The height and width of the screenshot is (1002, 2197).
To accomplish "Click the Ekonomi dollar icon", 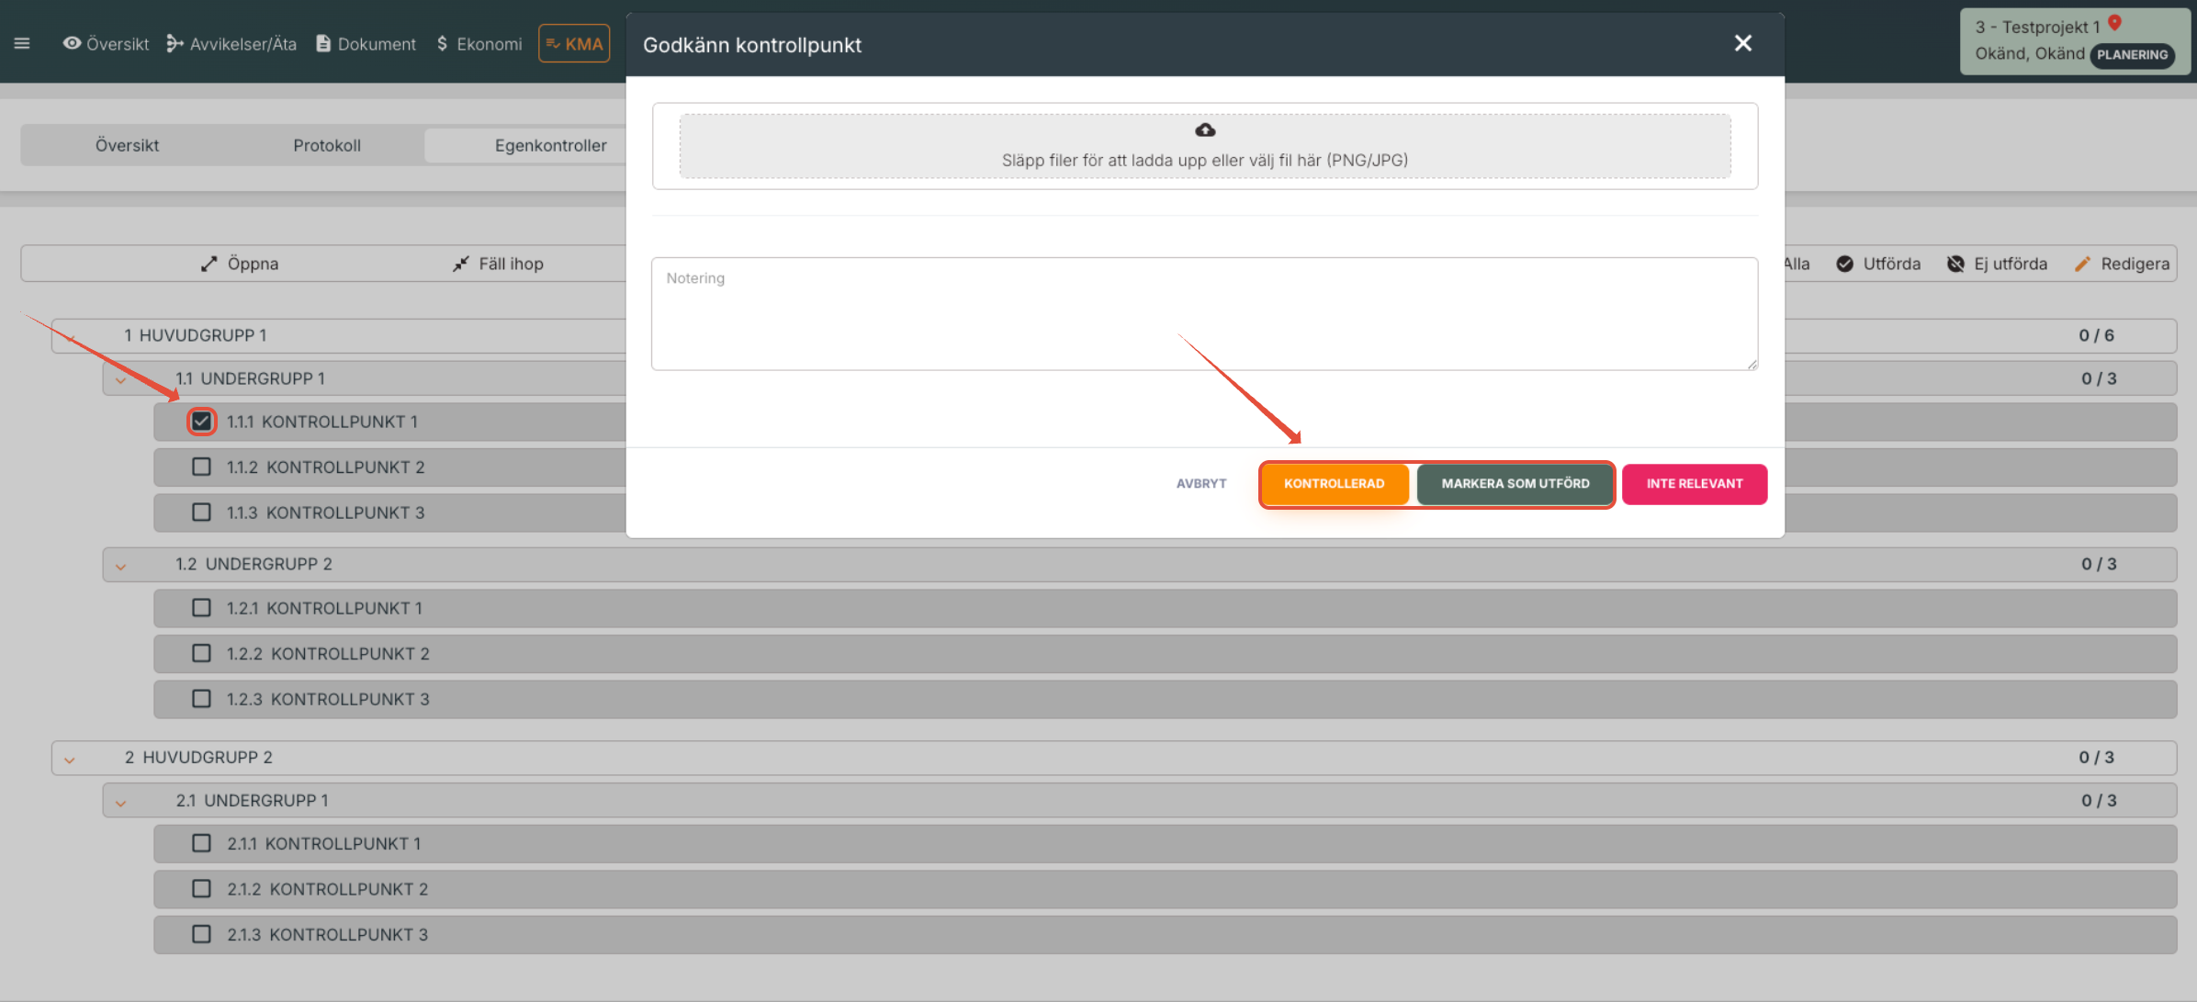I will click(443, 43).
